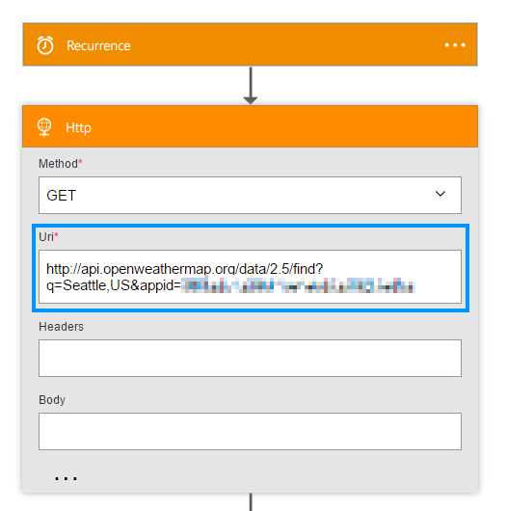Place cursor on blurred appid value
Viewport: 507px width, 511px height.
298,285
